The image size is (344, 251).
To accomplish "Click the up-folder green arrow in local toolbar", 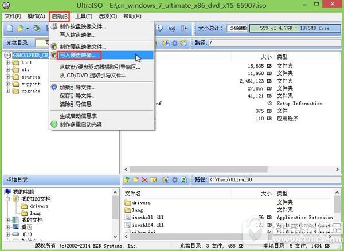I will click(127, 180).
